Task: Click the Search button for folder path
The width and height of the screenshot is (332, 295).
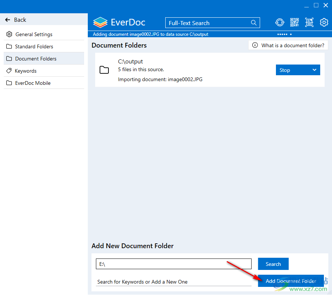Action: 273,264
